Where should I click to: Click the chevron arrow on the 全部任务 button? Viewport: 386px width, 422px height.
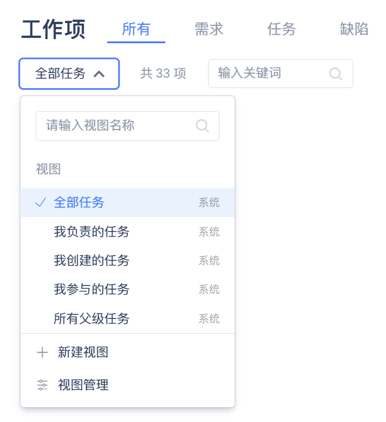(99, 74)
